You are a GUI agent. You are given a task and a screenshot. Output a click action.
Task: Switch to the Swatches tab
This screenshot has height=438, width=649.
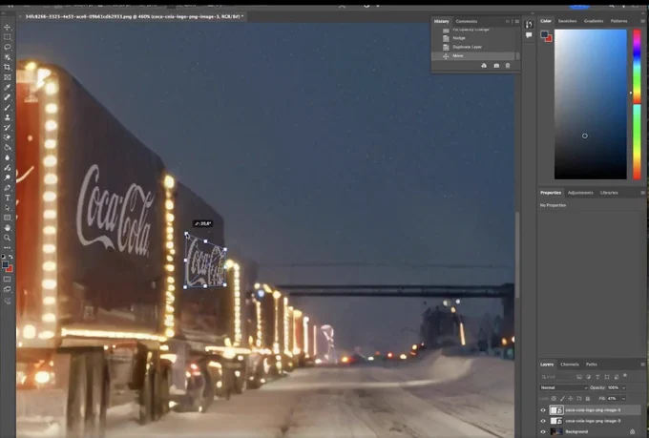567,21
